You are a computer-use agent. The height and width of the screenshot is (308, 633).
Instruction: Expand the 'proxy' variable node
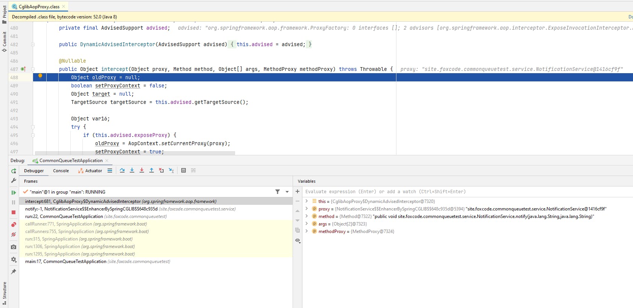[x=307, y=209]
